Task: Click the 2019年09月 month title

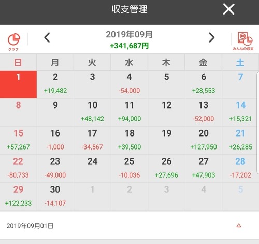Action: pyautogui.click(x=129, y=34)
